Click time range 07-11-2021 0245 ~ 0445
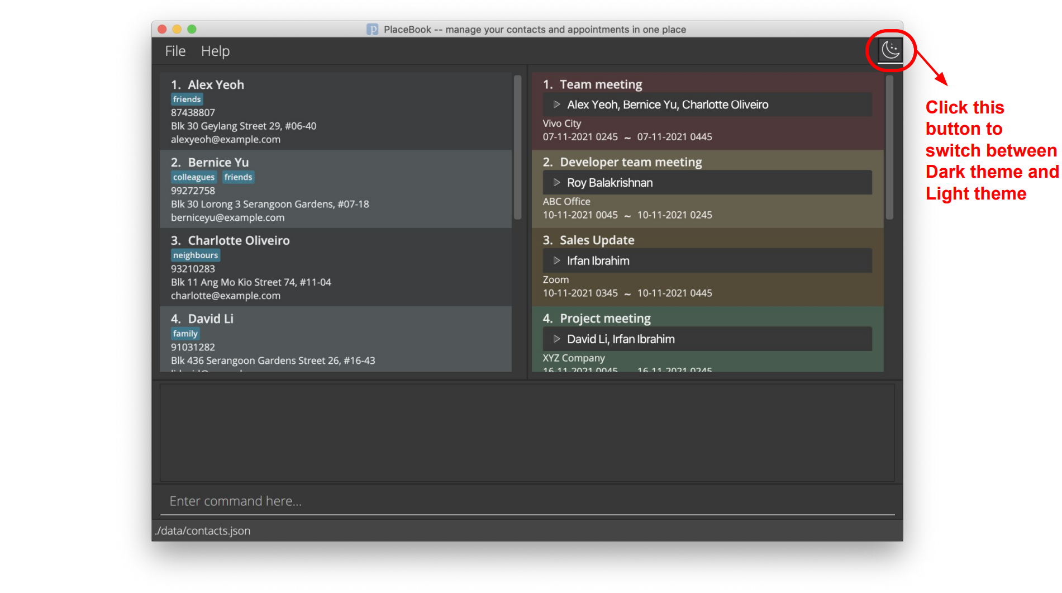1062x593 pixels. 627,137
